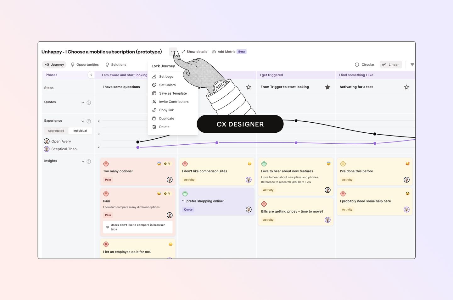
Task: Click Open Avery's avatar
Action: coord(47,141)
